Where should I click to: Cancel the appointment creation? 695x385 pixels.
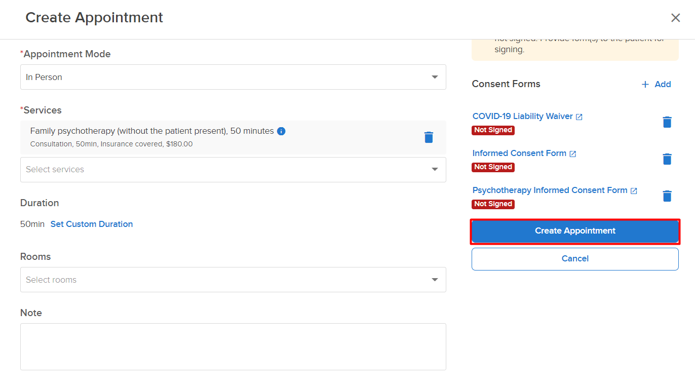click(x=575, y=259)
